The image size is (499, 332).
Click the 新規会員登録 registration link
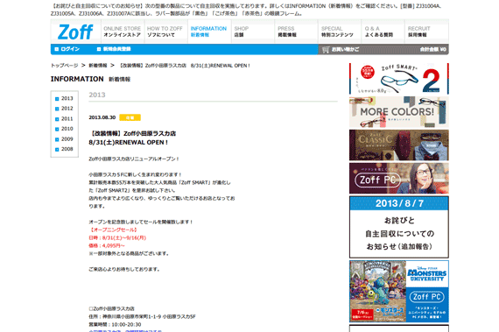click(x=116, y=49)
